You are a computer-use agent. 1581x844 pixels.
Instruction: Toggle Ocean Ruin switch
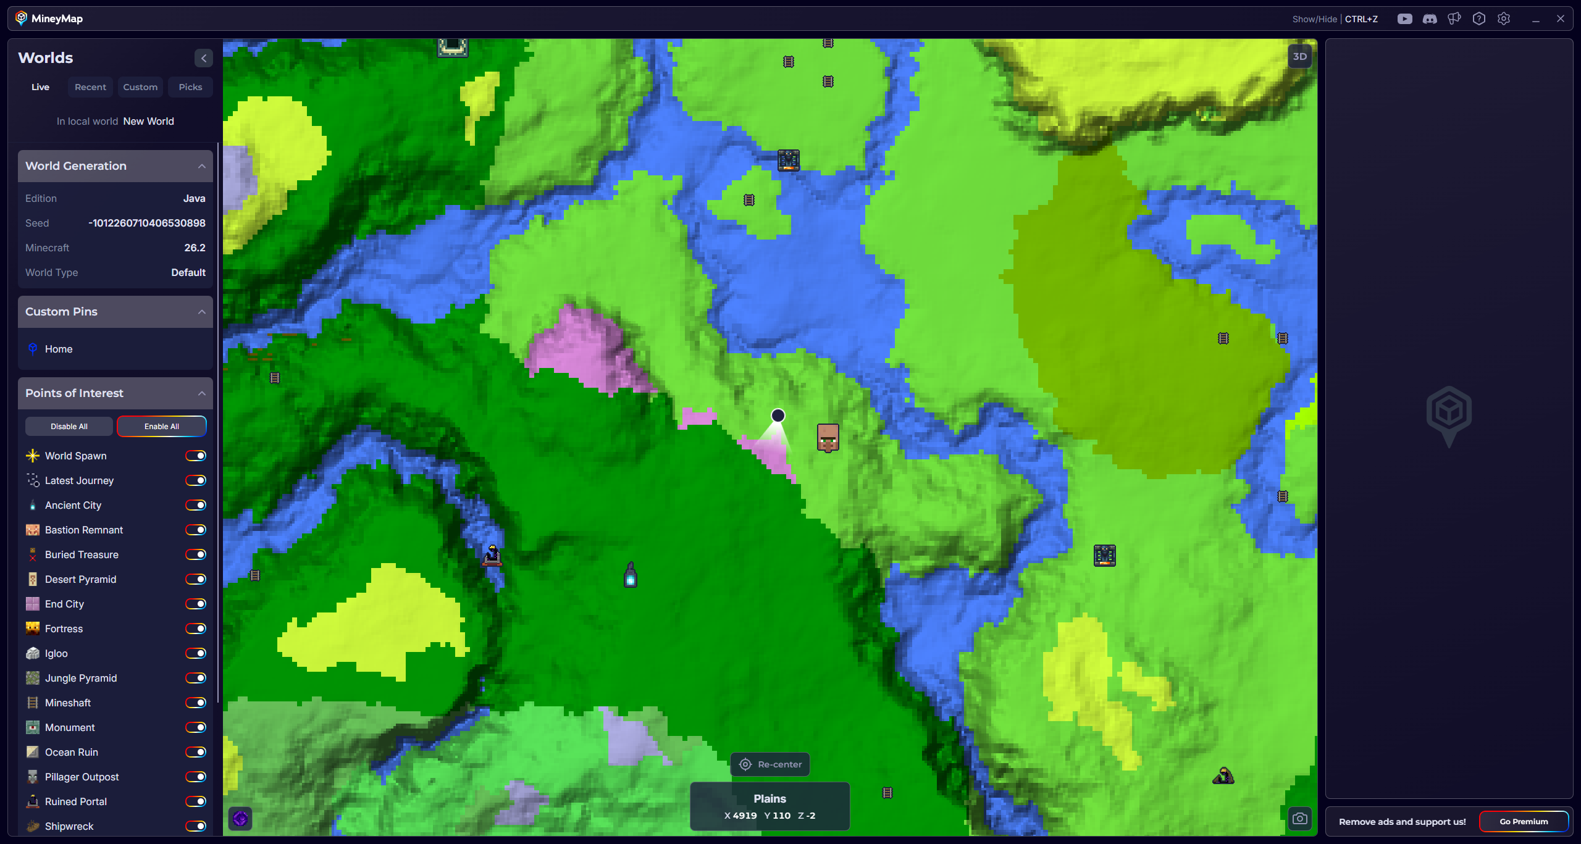196,752
